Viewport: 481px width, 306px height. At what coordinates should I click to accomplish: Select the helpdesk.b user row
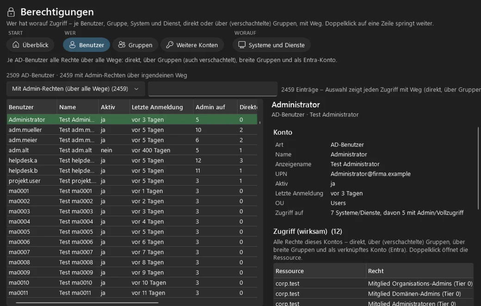132,171
